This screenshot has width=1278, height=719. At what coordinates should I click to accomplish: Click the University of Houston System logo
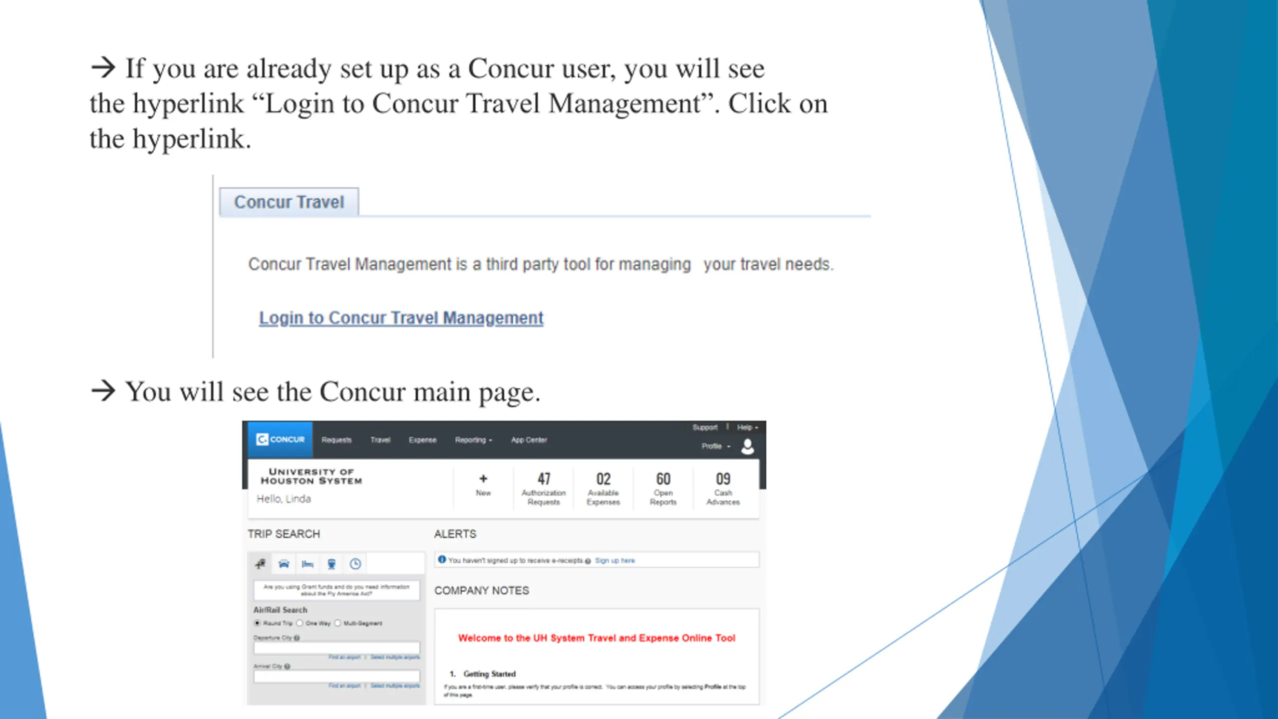[x=311, y=476]
